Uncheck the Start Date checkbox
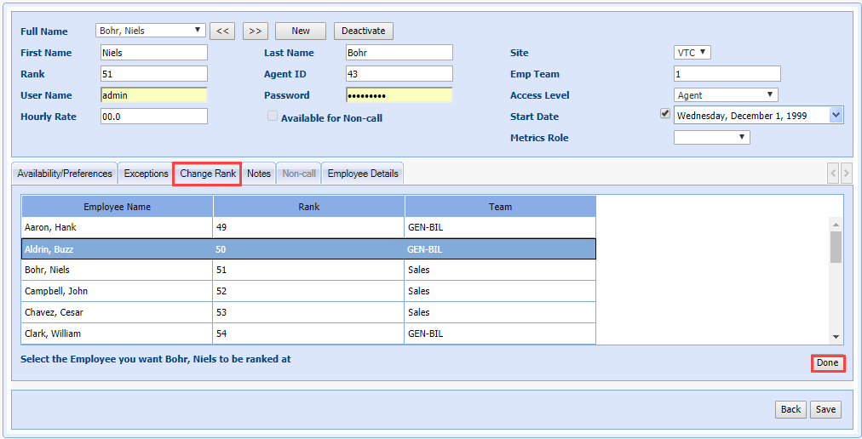The width and height of the screenshot is (862, 439). (x=665, y=114)
